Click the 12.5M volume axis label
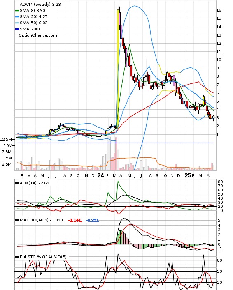The height and width of the screenshot is (290, 233). pos(6,139)
